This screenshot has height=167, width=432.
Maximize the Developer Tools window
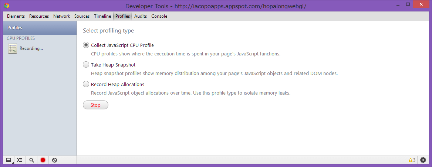point(408,4)
